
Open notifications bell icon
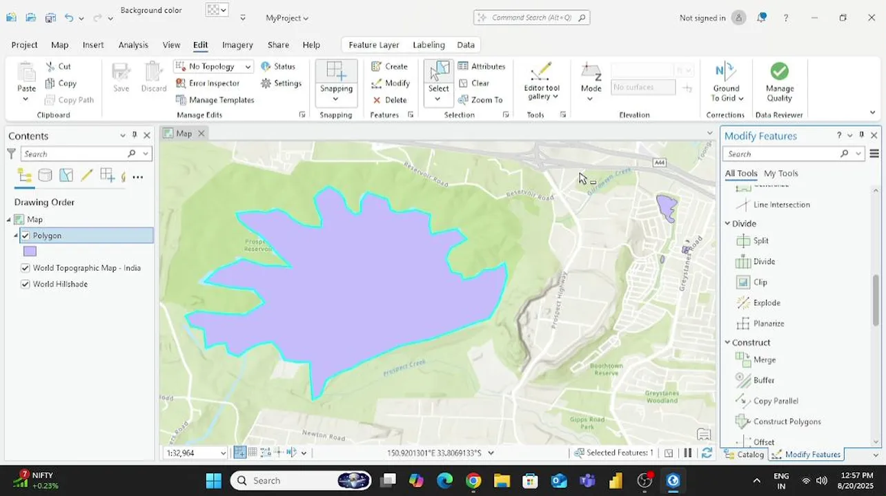[762, 18]
